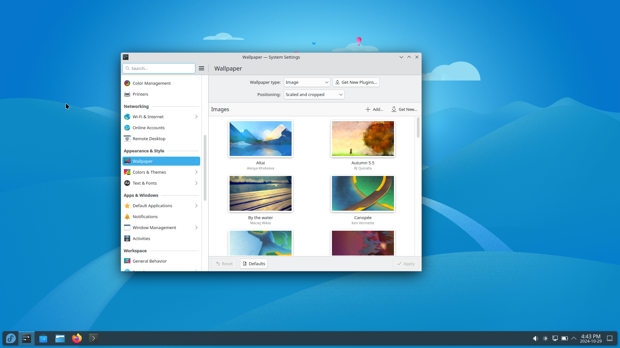Select the Altai wallpaper thumbnail
This screenshot has width=620, height=348.
click(261, 139)
